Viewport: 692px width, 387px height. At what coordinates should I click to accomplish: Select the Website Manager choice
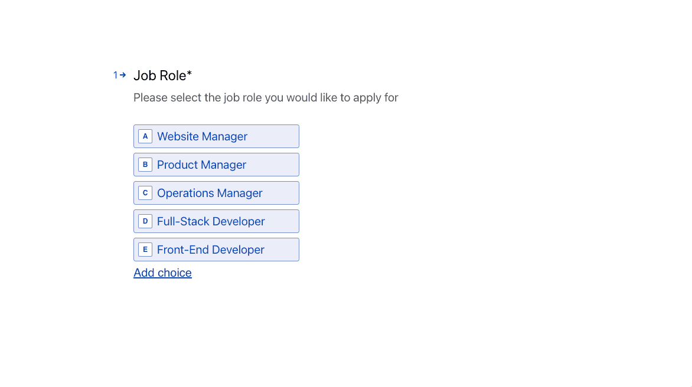coord(216,136)
